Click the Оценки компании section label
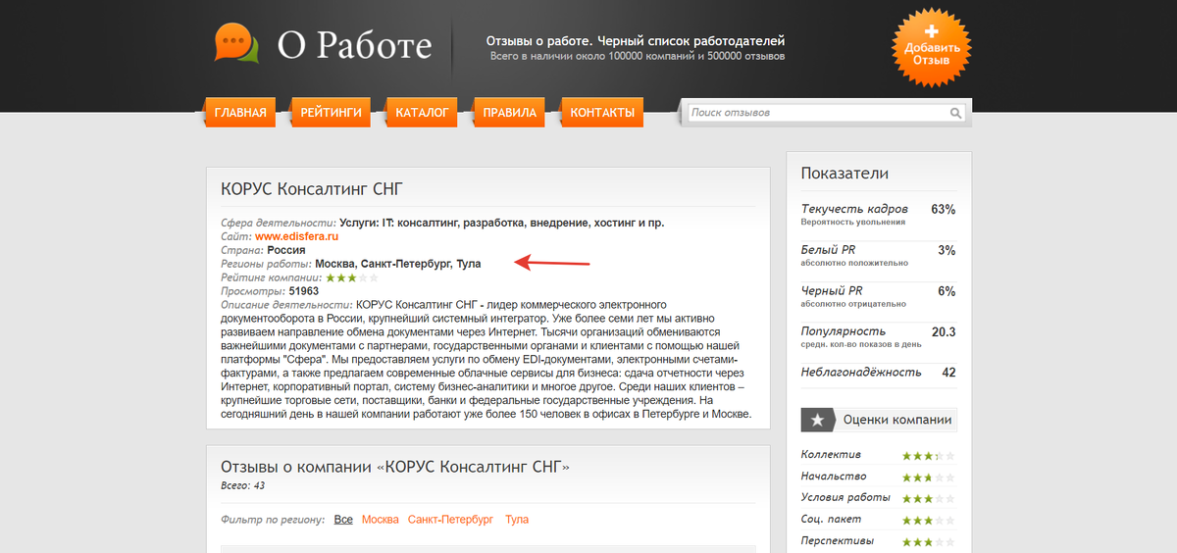Screen dimensions: 1177x553 (x=897, y=420)
